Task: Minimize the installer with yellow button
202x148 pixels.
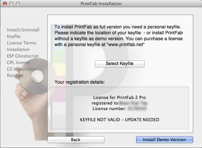Action: point(11,4)
